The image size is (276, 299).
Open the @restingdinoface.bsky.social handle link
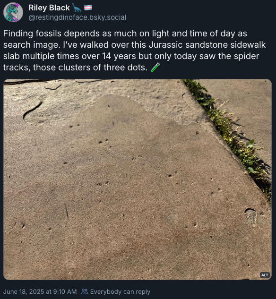click(77, 17)
